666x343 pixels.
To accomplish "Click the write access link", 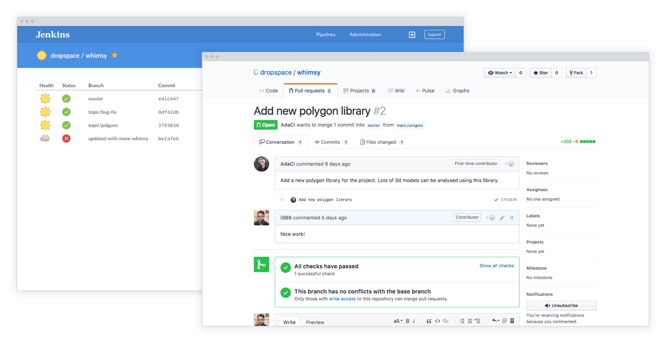I will (x=342, y=299).
